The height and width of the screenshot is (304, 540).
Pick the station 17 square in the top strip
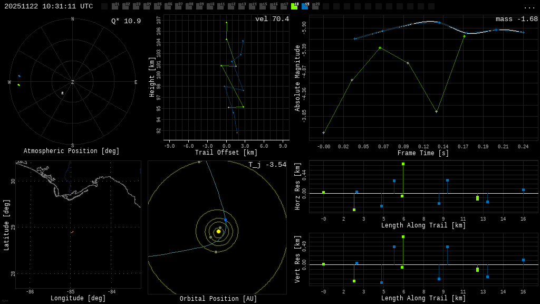(x=284, y=6)
